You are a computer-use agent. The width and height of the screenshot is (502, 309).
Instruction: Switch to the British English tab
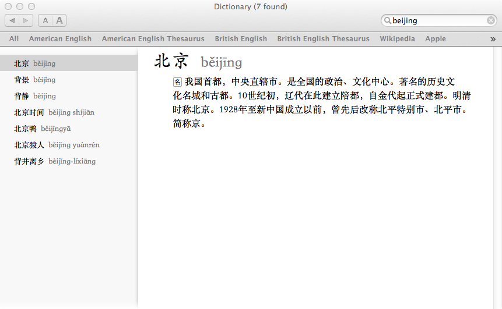[x=241, y=38]
